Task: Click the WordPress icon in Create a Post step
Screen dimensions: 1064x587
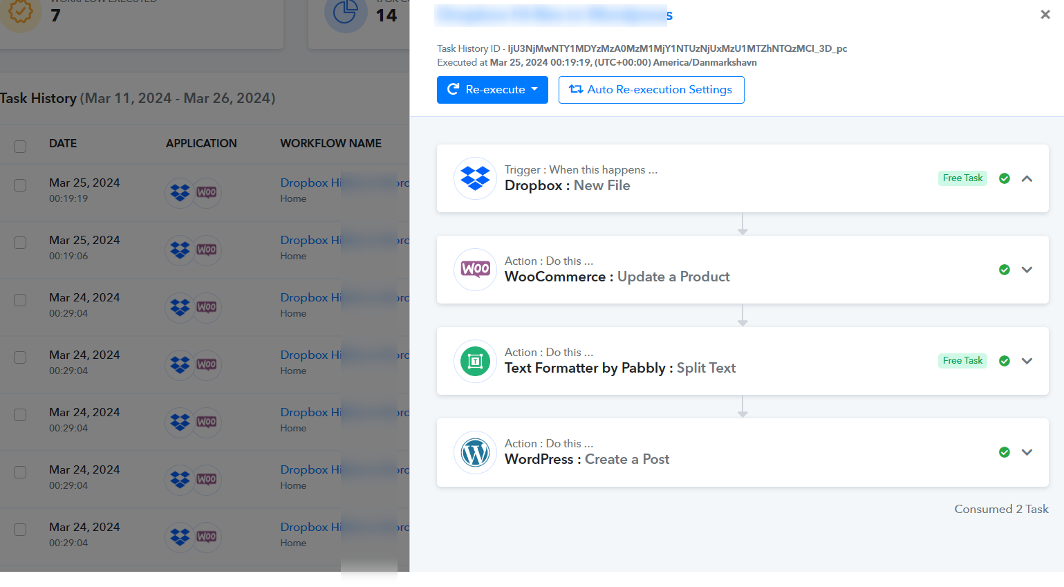Action: pyautogui.click(x=475, y=452)
